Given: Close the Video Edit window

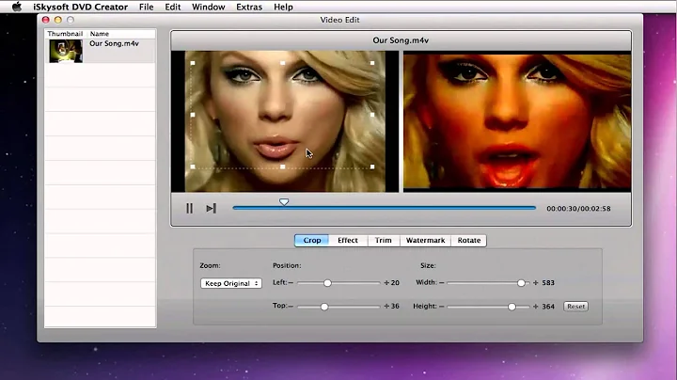Looking at the screenshot, I should [46, 20].
